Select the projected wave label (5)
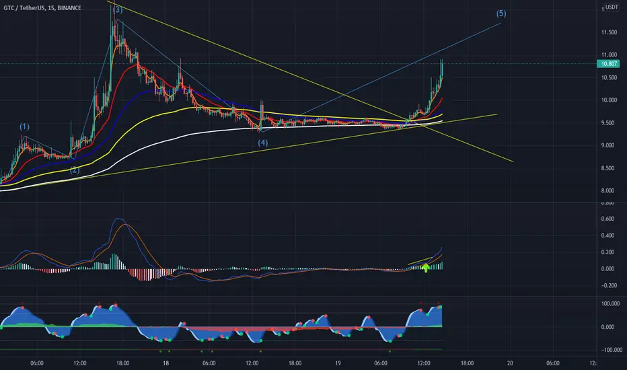 [501, 13]
